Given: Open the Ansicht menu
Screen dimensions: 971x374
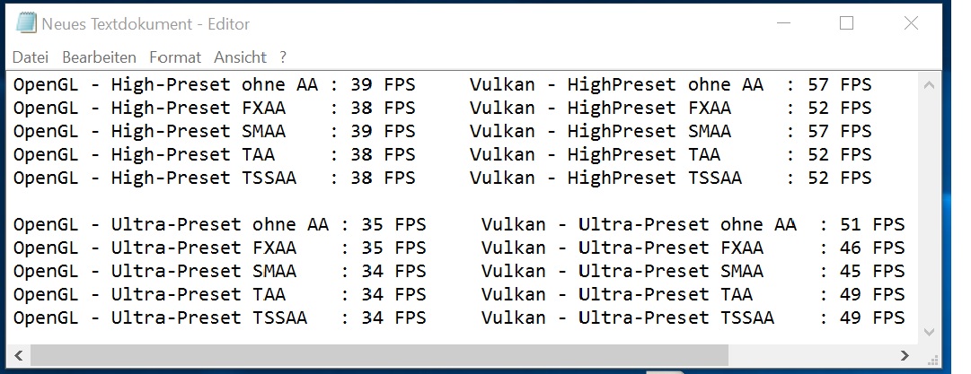Looking at the screenshot, I should (x=240, y=57).
